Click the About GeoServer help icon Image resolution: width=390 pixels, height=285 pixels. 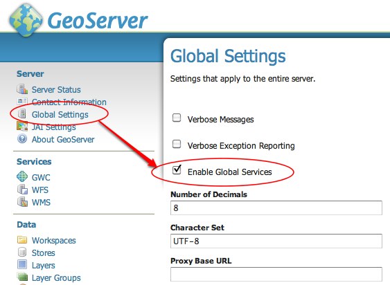[22, 138]
